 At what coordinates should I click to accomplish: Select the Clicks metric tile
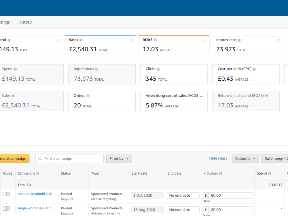click(174, 74)
